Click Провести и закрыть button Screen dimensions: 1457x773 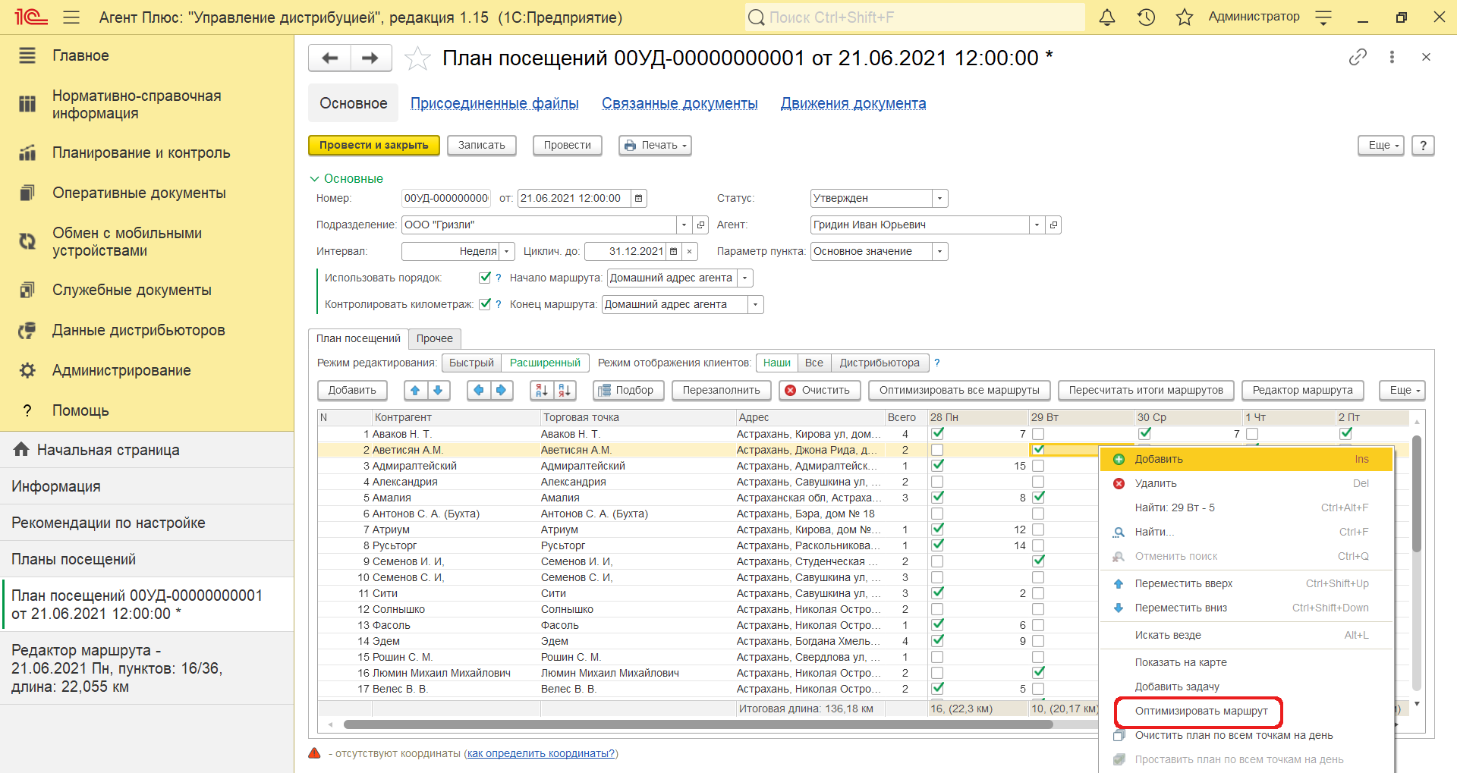pyautogui.click(x=374, y=146)
